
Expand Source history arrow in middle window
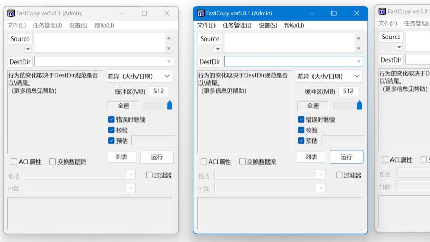[218, 49]
